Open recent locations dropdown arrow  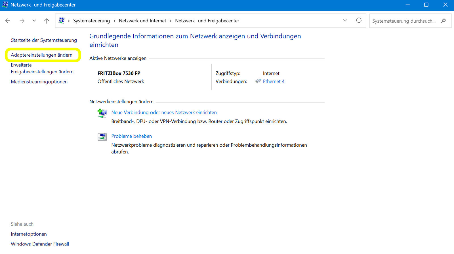pos(34,21)
